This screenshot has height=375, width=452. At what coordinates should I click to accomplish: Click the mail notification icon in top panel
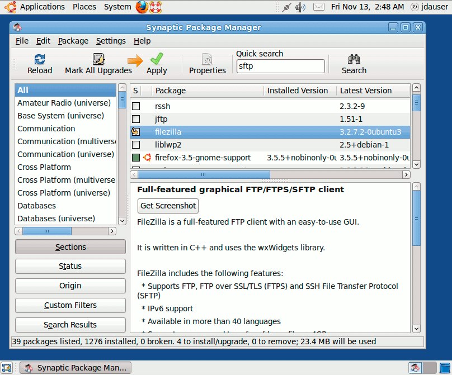click(x=318, y=7)
